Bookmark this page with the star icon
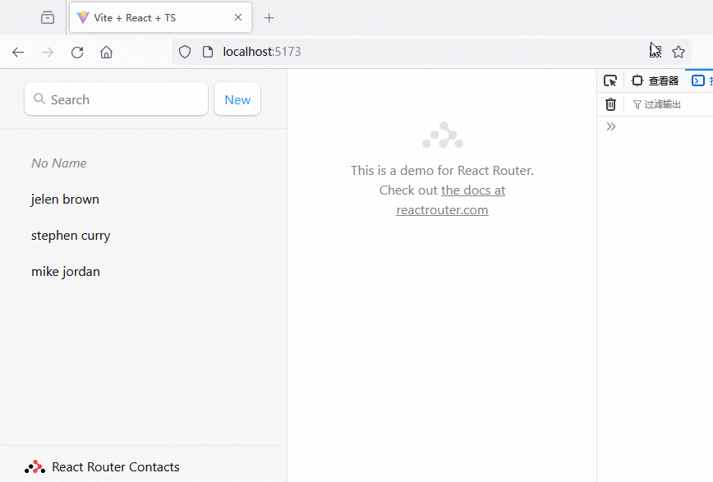 pos(678,52)
